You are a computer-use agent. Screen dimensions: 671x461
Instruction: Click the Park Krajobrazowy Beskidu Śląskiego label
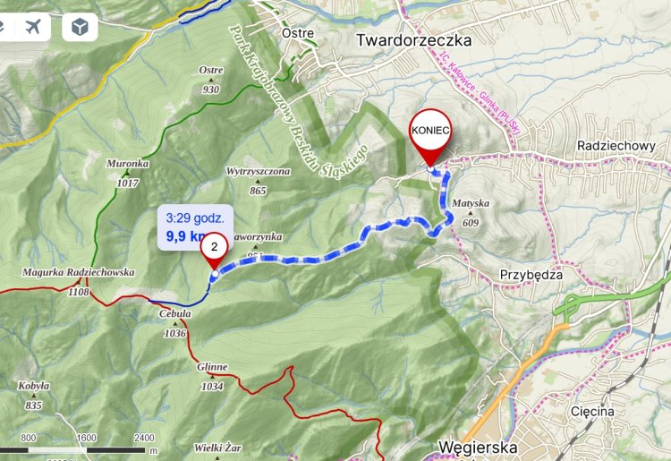pos(299,102)
